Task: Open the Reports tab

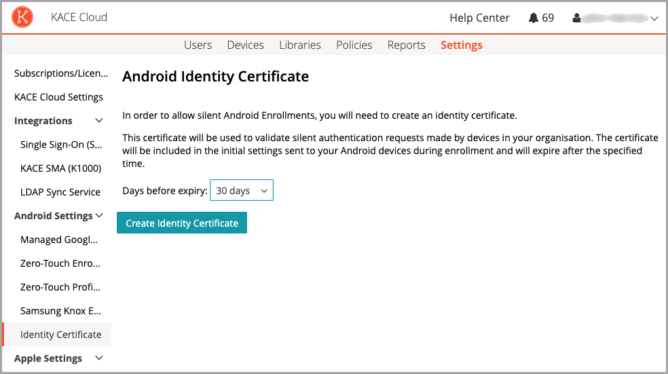Action: pyautogui.click(x=406, y=45)
